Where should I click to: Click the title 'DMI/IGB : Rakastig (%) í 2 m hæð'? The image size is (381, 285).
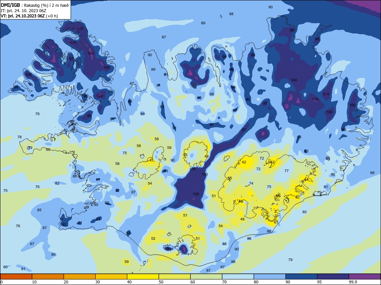click(35, 5)
